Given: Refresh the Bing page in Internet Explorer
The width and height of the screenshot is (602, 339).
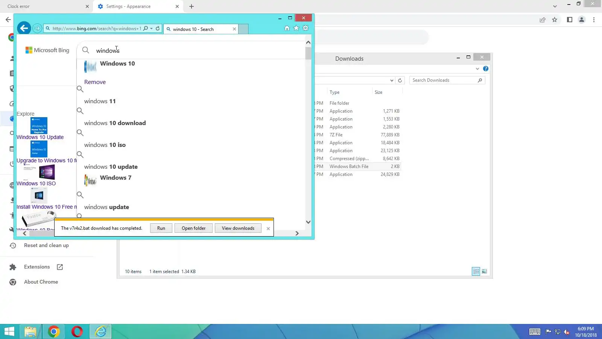Looking at the screenshot, I should (x=158, y=29).
